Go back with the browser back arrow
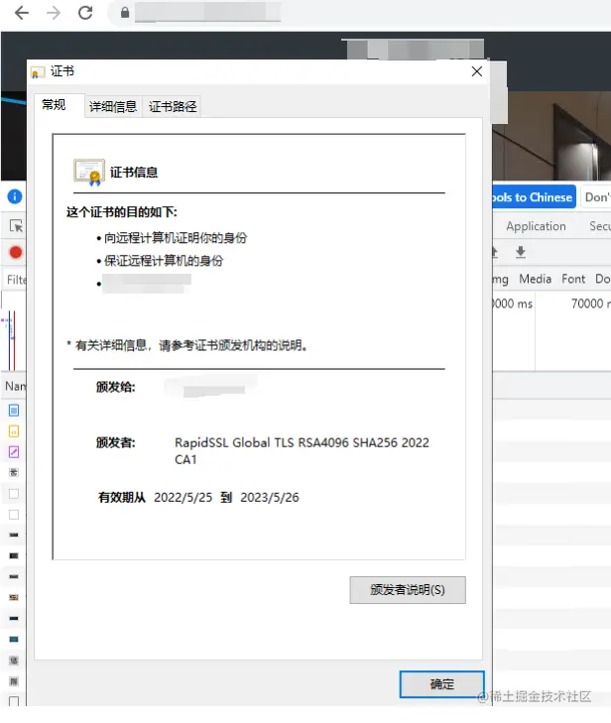 click(21, 13)
